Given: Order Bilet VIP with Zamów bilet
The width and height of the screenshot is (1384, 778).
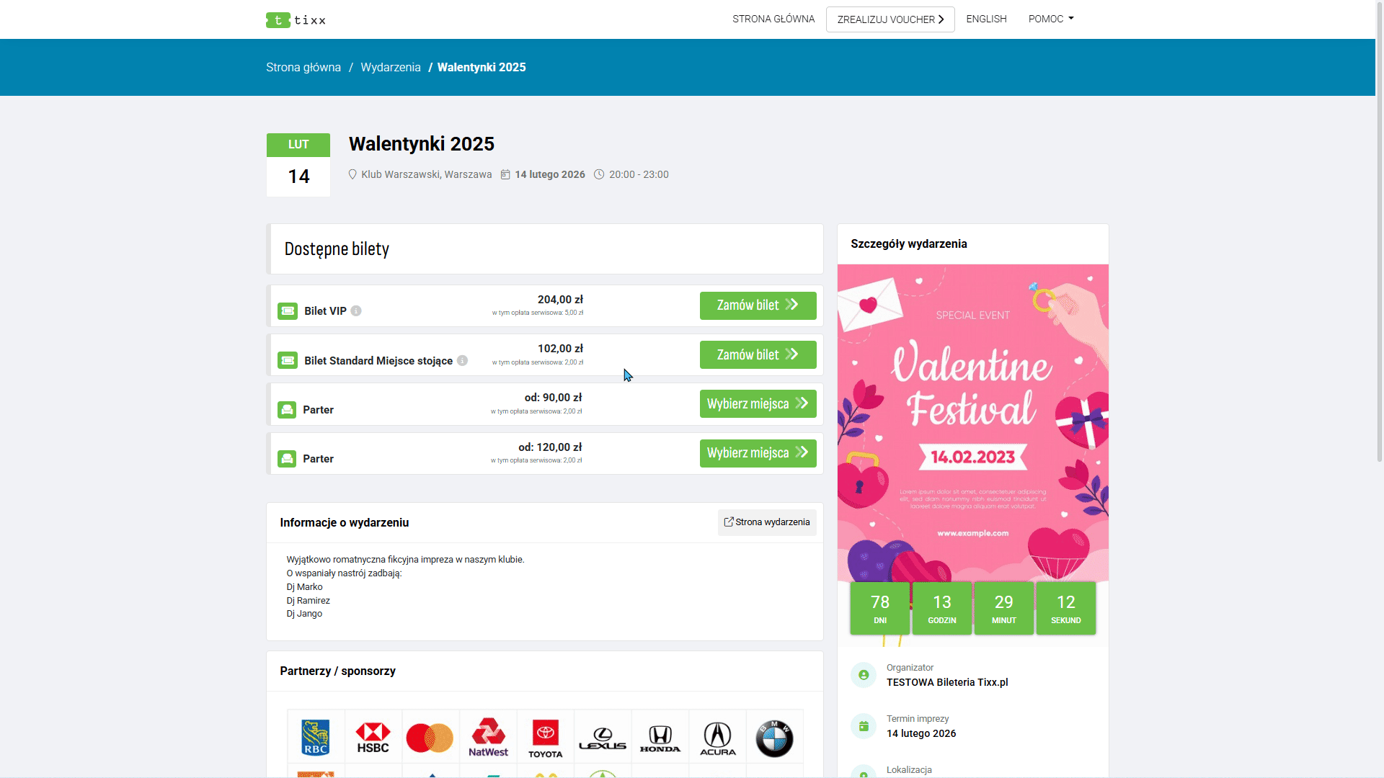Looking at the screenshot, I should point(758,305).
